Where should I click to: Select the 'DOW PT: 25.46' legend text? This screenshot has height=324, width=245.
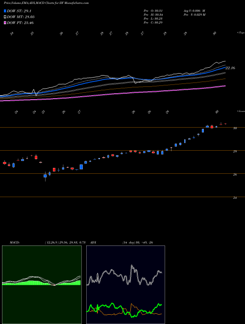pos(20,23)
